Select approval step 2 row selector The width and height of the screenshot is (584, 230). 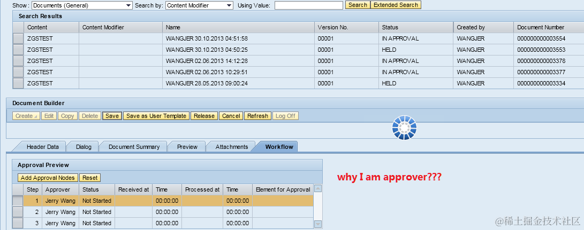point(18,212)
